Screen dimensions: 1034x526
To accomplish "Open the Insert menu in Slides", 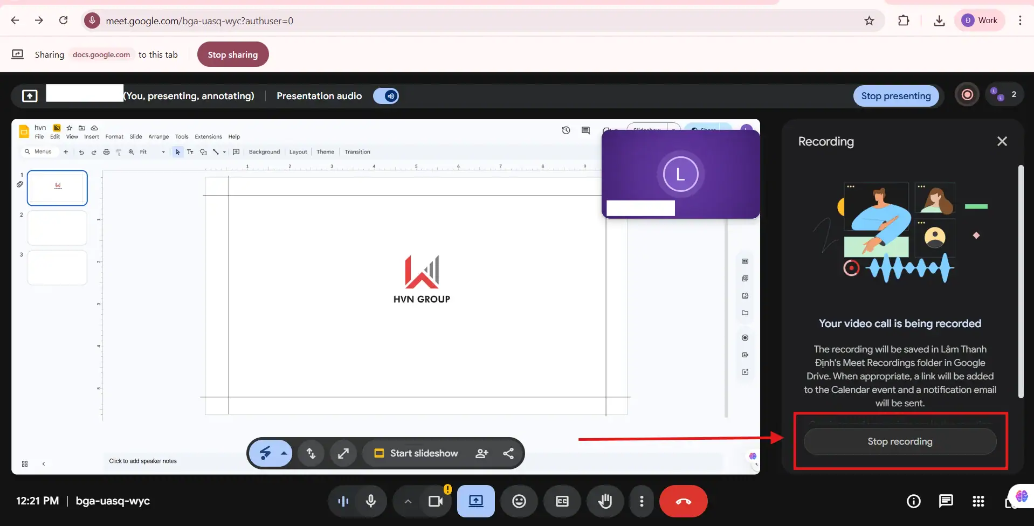I will 91,137.
